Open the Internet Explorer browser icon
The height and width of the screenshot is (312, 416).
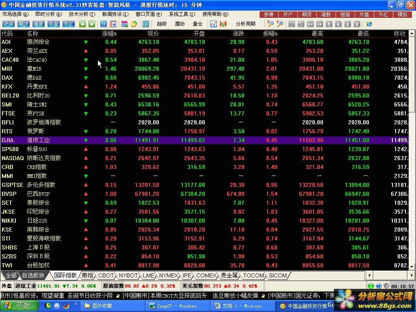pos(369,24)
